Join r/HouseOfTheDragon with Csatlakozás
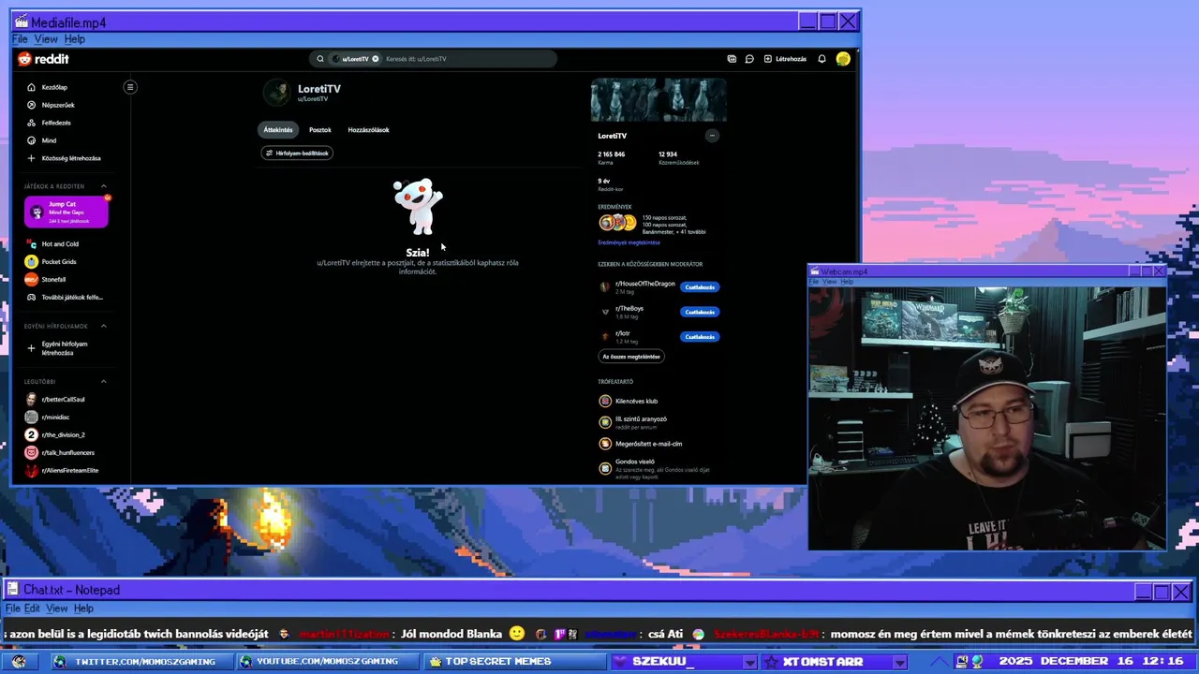 700,287
